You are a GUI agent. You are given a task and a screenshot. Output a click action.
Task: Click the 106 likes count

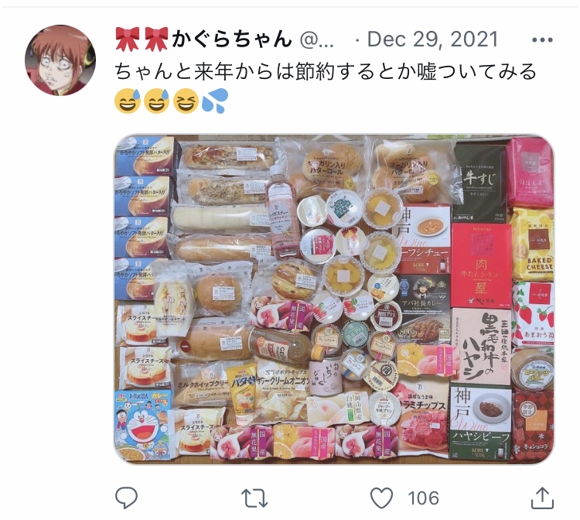click(x=423, y=498)
